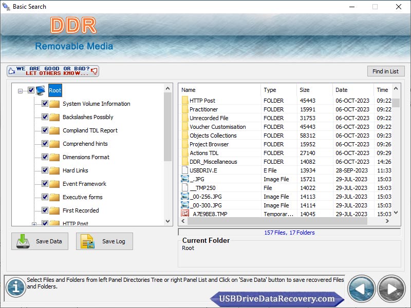
Task: Click the Hard Links folder icon
Action: coord(54,170)
